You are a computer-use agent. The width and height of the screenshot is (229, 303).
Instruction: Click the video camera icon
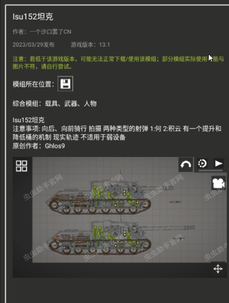(x=218, y=183)
